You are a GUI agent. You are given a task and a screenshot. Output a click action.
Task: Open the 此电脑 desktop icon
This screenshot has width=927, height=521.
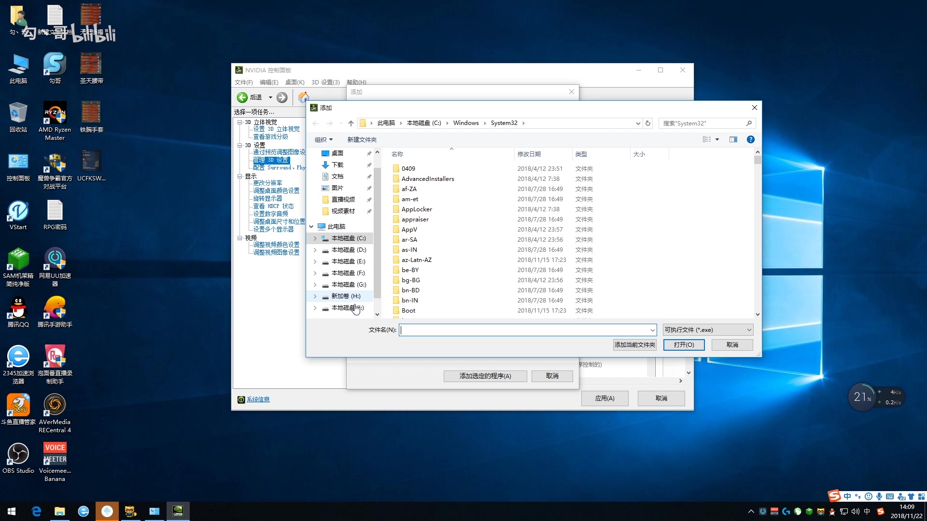(x=18, y=69)
